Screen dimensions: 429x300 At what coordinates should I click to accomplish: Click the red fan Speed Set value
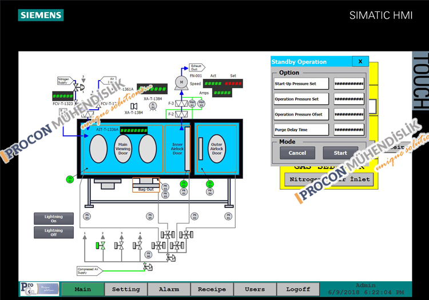[x=233, y=83]
